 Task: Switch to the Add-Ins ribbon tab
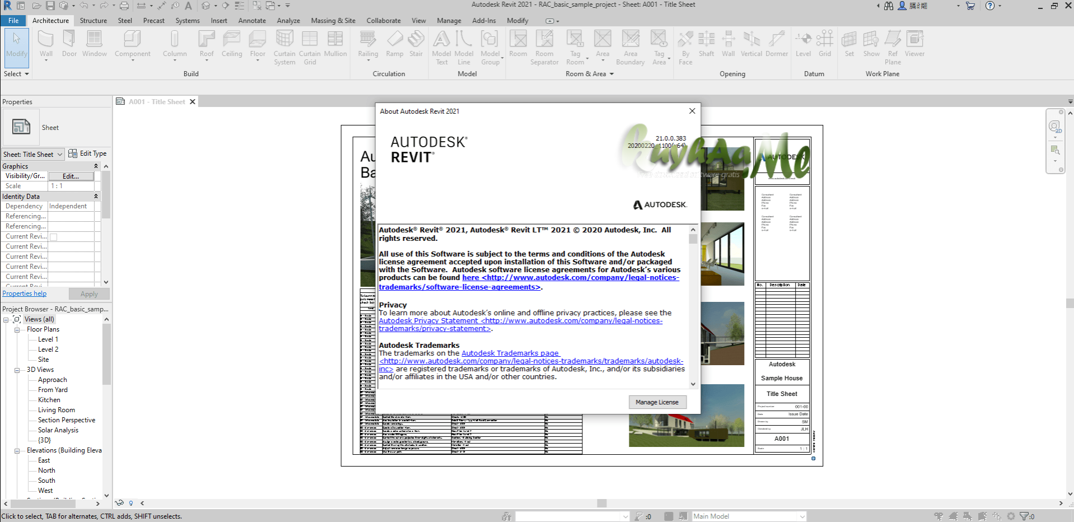point(484,21)
